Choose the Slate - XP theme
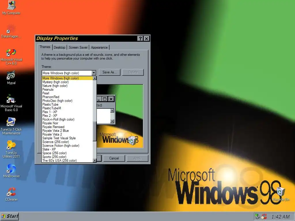The width and height of the screenshot is (295, 221). pyautogui.click(x=67, y=149)
